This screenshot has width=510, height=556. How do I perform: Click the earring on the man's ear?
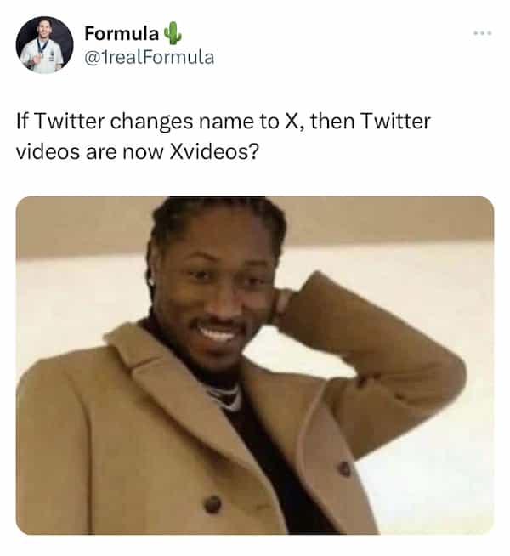point(151,282)
